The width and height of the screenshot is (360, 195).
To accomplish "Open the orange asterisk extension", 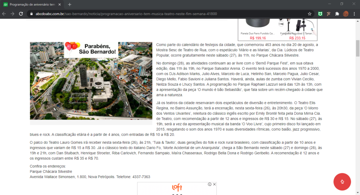I will (329, 14).
